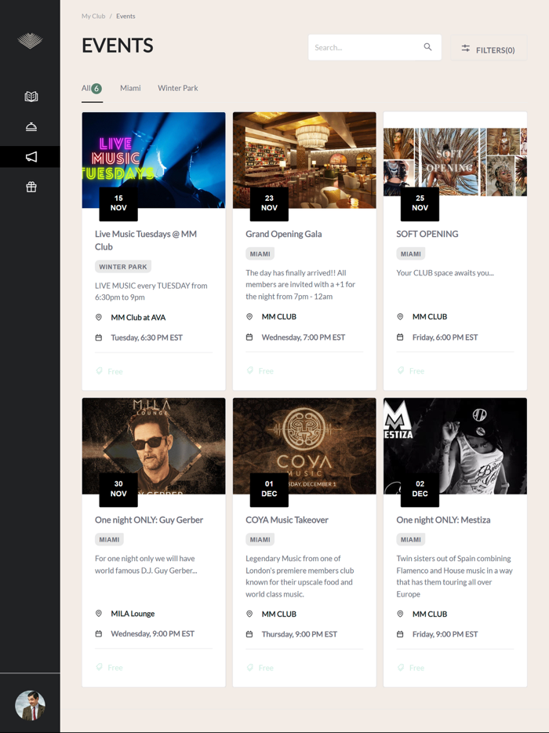
Task: Click the user profile avatar
Action: click(30, 706)
